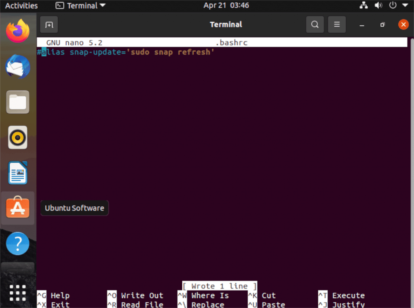Click the alias line in nano editor

pyautogui.click(x=125, y=52)
